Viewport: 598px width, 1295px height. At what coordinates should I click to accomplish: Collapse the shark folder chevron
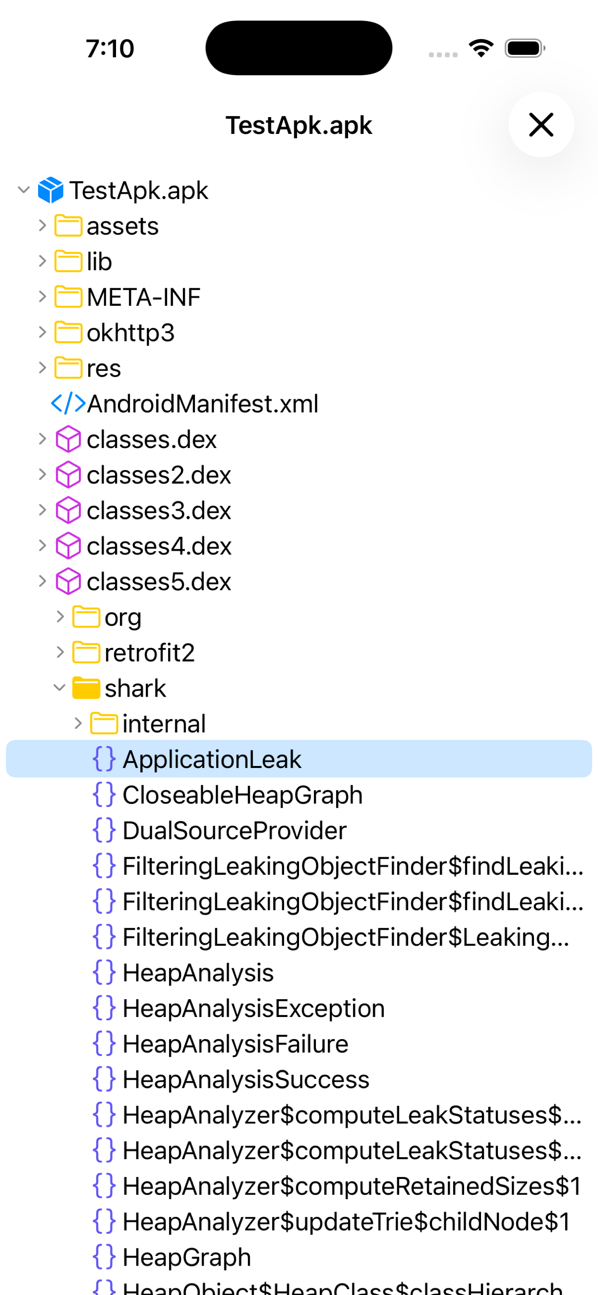[59, 687]
